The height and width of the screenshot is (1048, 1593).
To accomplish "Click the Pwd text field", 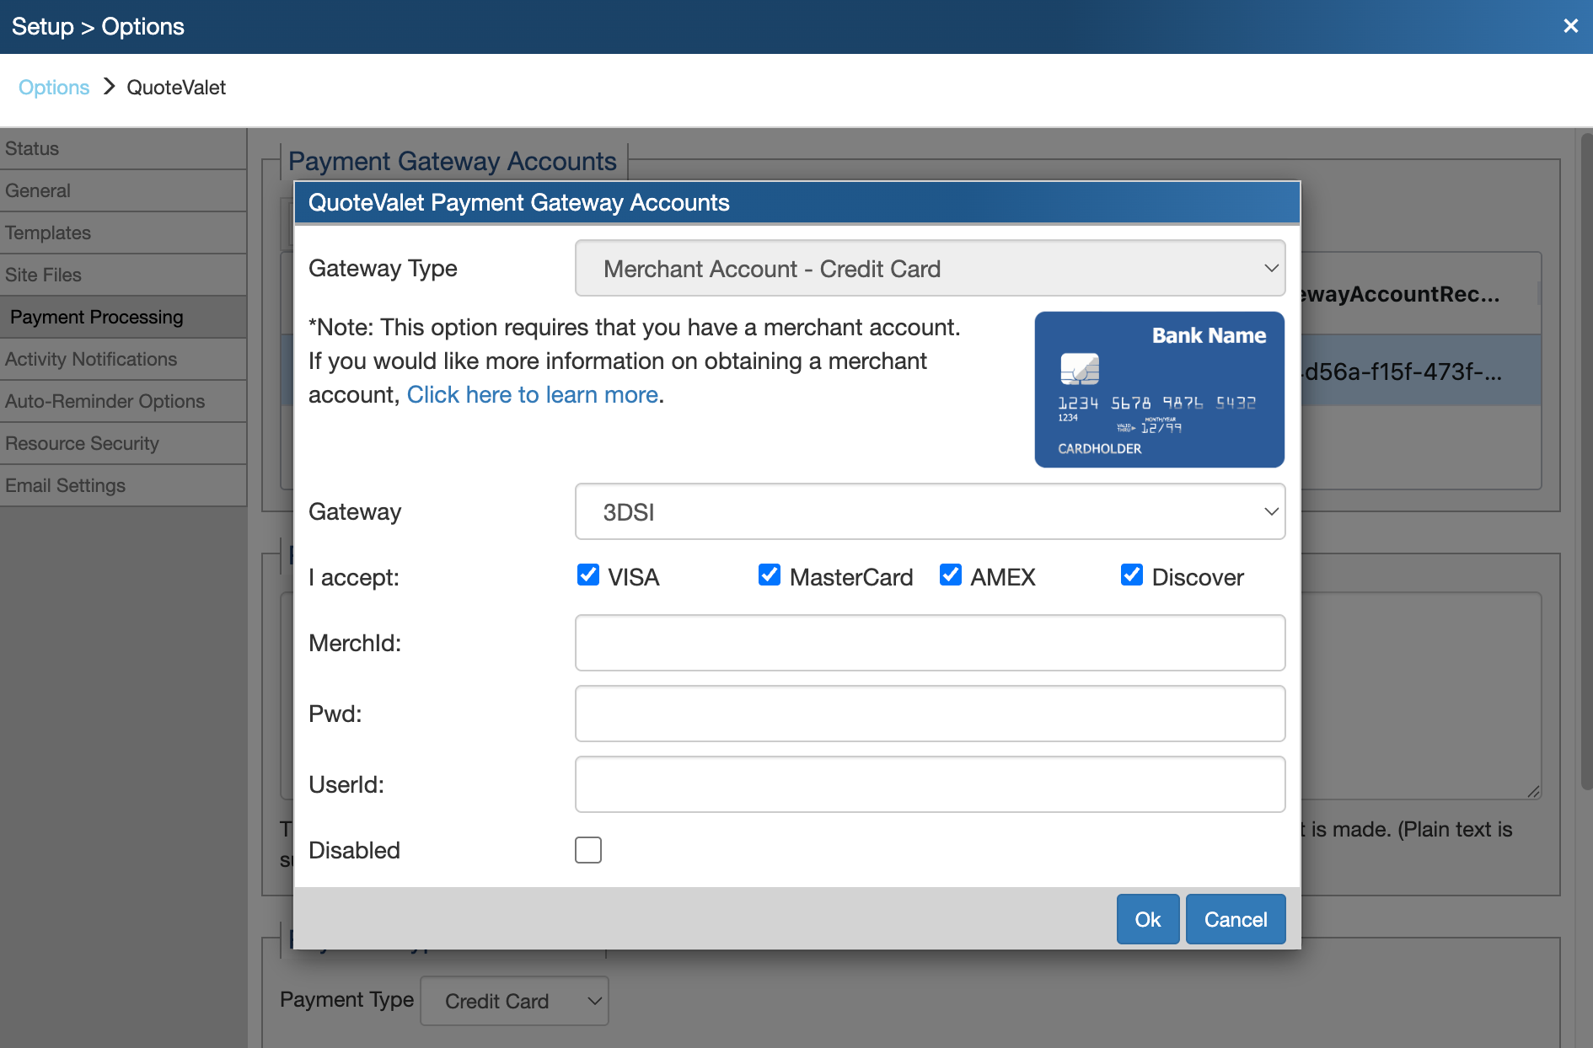I will click(x=930, y=714).
